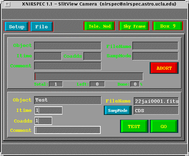Click the red ABORT button
The image size is (189, 156).
(164, 68)
